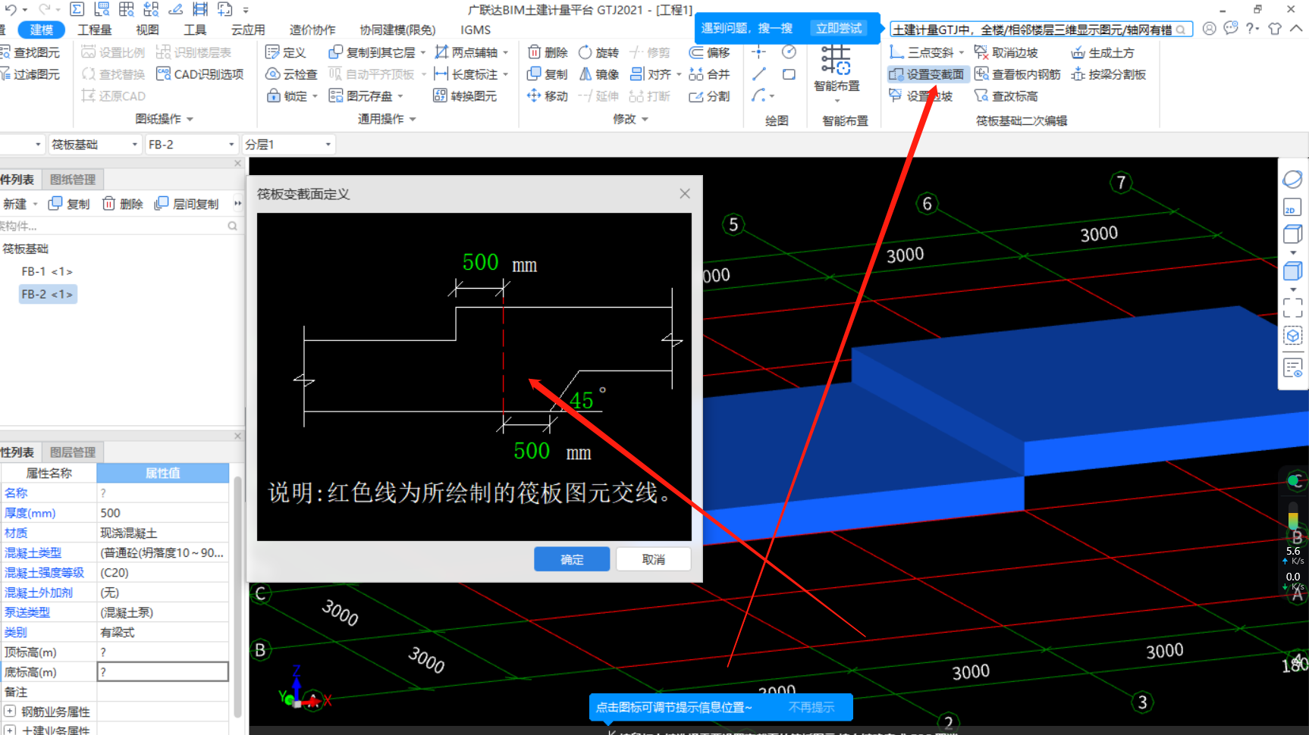The image size is (1309, 735).
Task: Open 两点辅轴 dropdown arrow
Action: (x=506, y=53)
